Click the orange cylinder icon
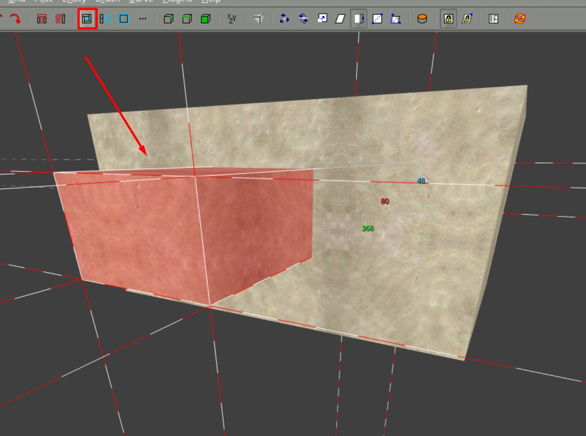The image size is (586, 436). [x=422, y=19]
